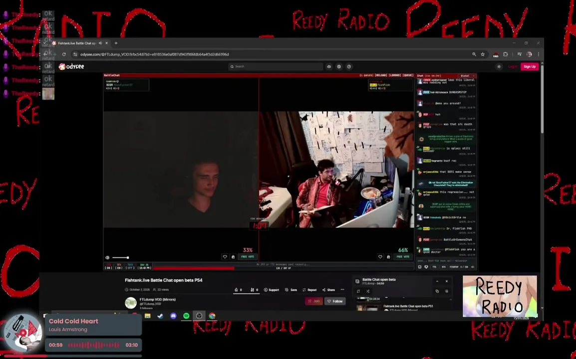Open Discord from the taskbar
The width and height of the screenshot is (576, 359).
(173, 316)
